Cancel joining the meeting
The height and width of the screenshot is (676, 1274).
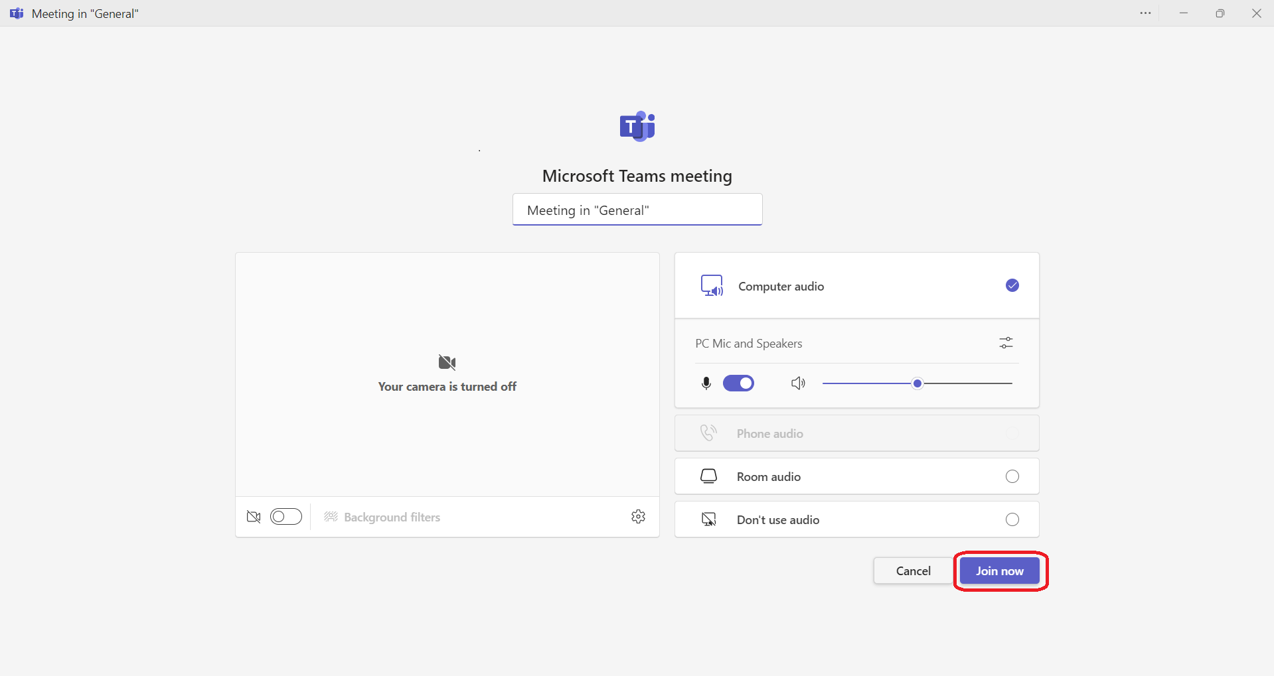click(x=913, y=571)
